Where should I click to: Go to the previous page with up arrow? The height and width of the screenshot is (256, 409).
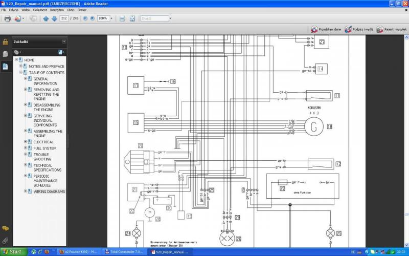pos(46,18)
